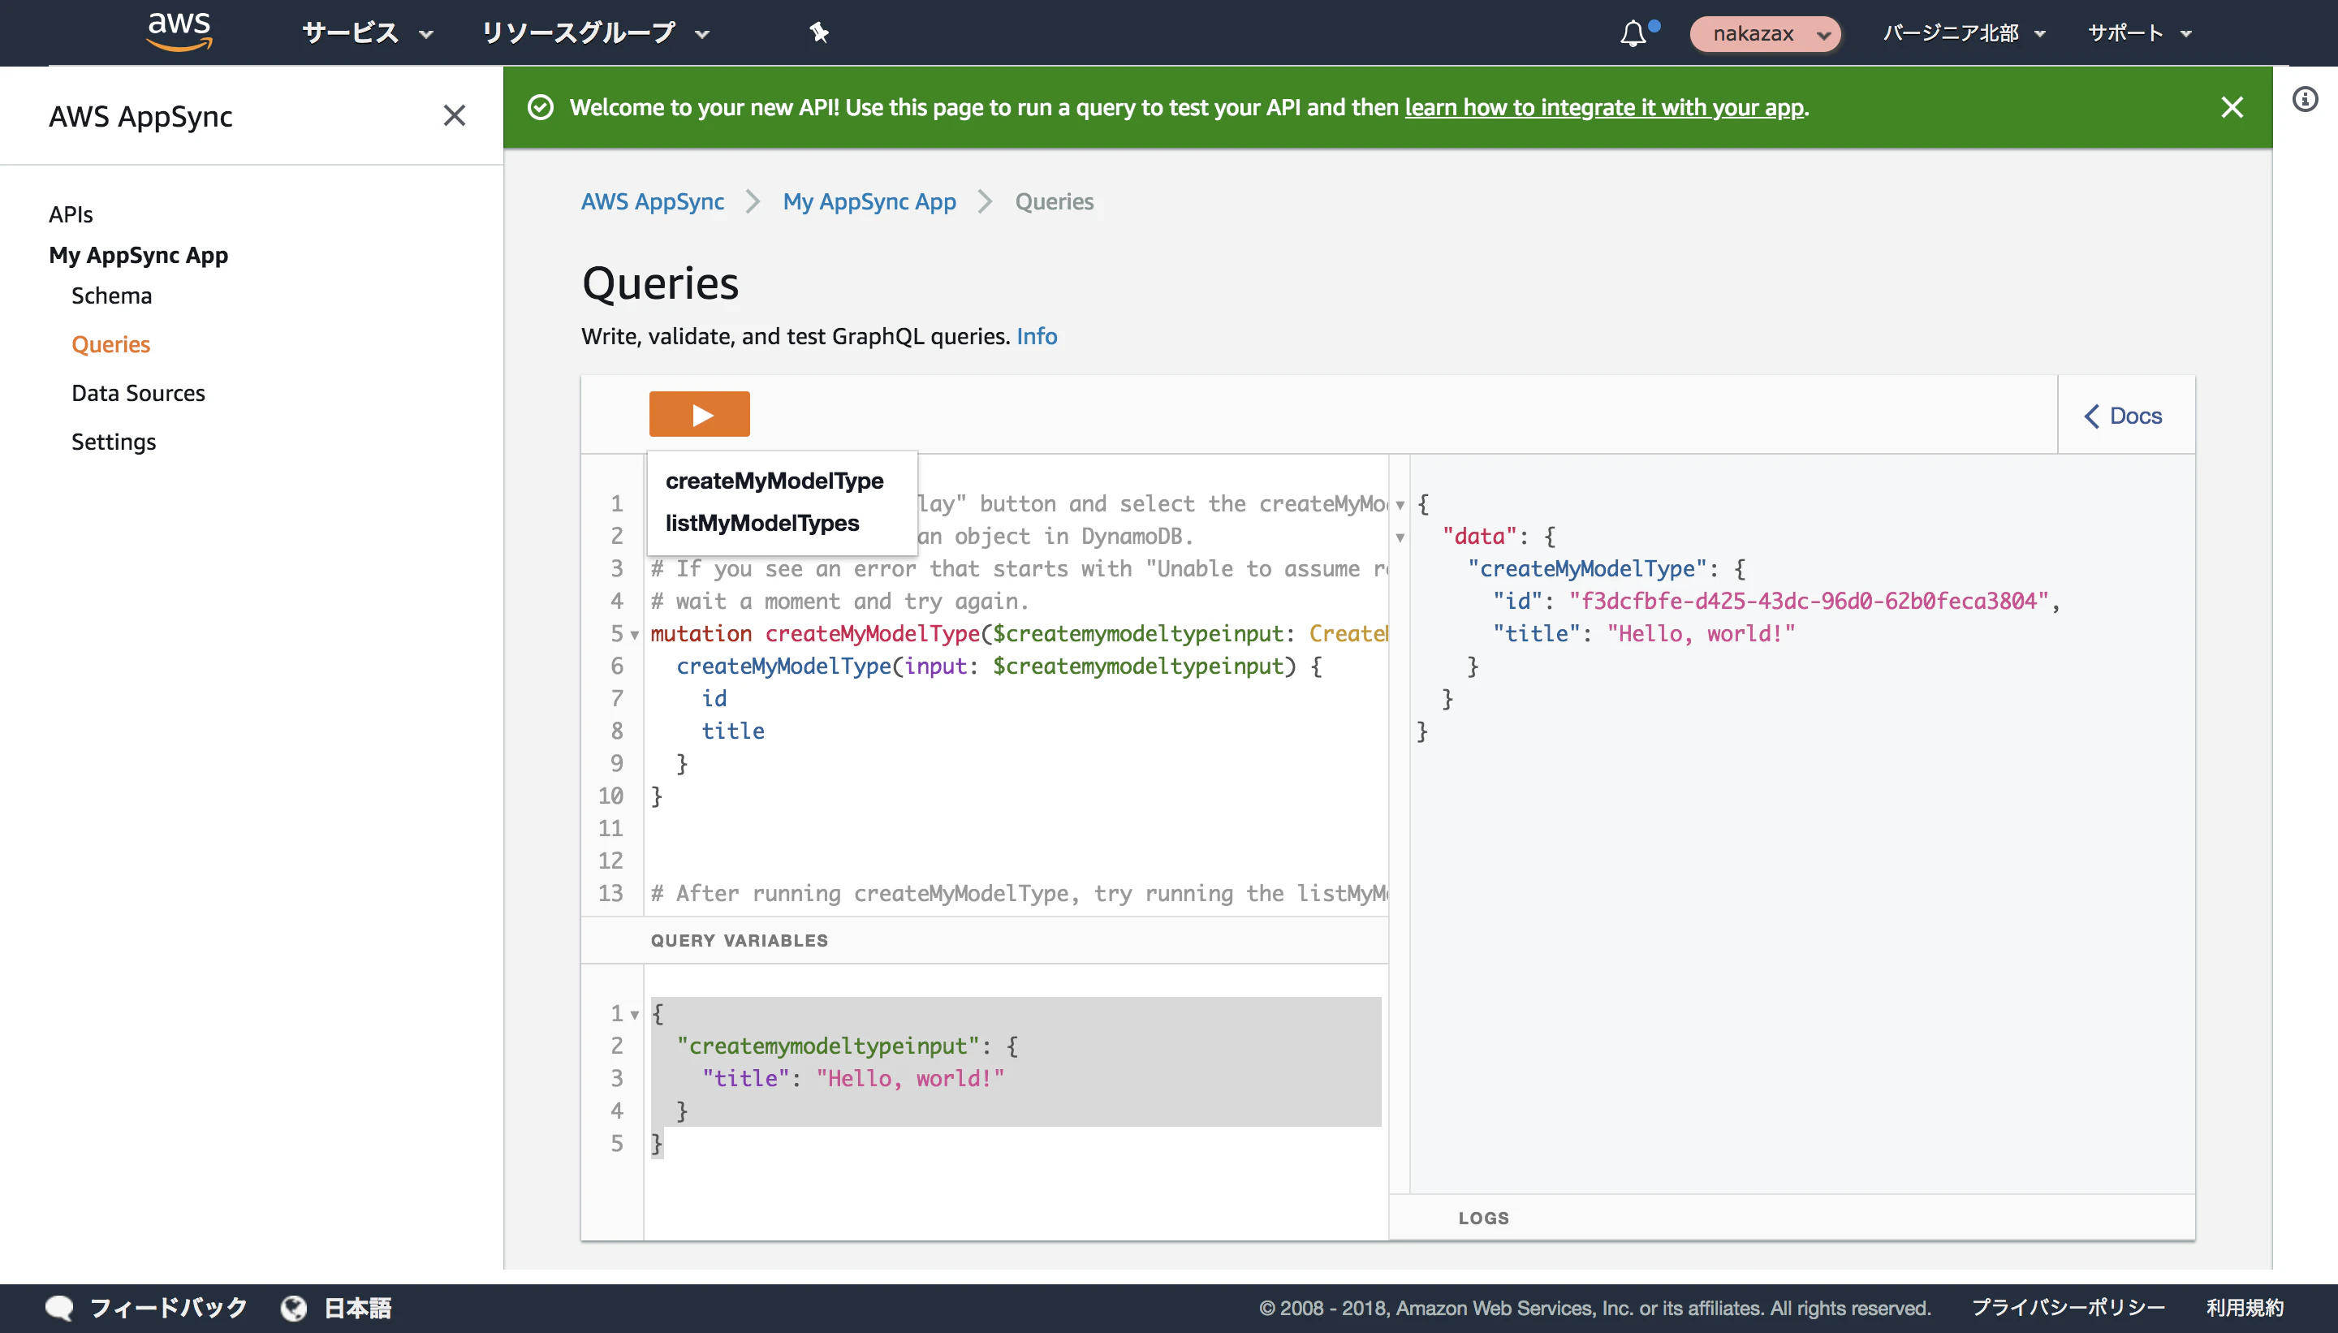Click the "id" field on line 7
2338x1333 pixels.
click(x=715, y=698)
